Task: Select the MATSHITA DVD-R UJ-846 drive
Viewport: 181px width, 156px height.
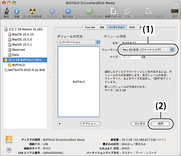Action: (x=25, y=70)
